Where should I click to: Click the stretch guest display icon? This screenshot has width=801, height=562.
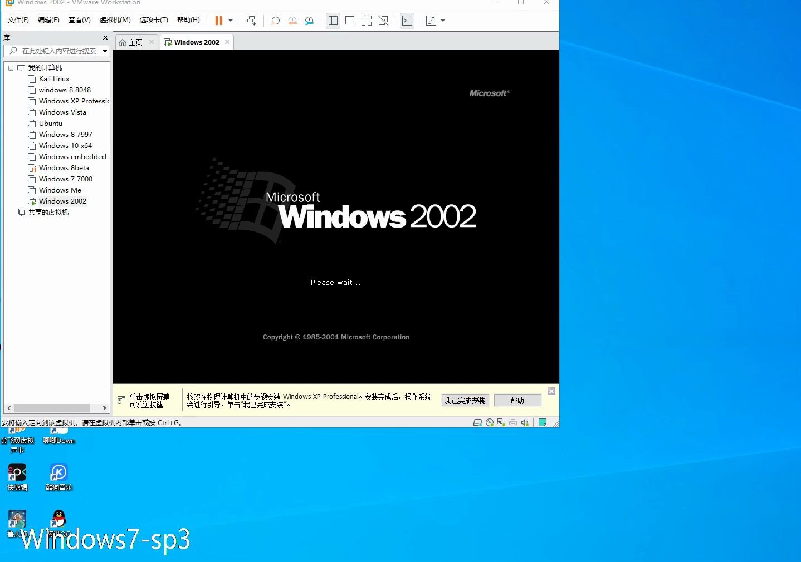tap(431, 21)
